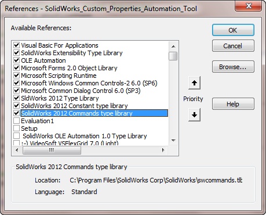Open the Browse... file dialog
The image size is (266, 215).
tap(233, 67)
